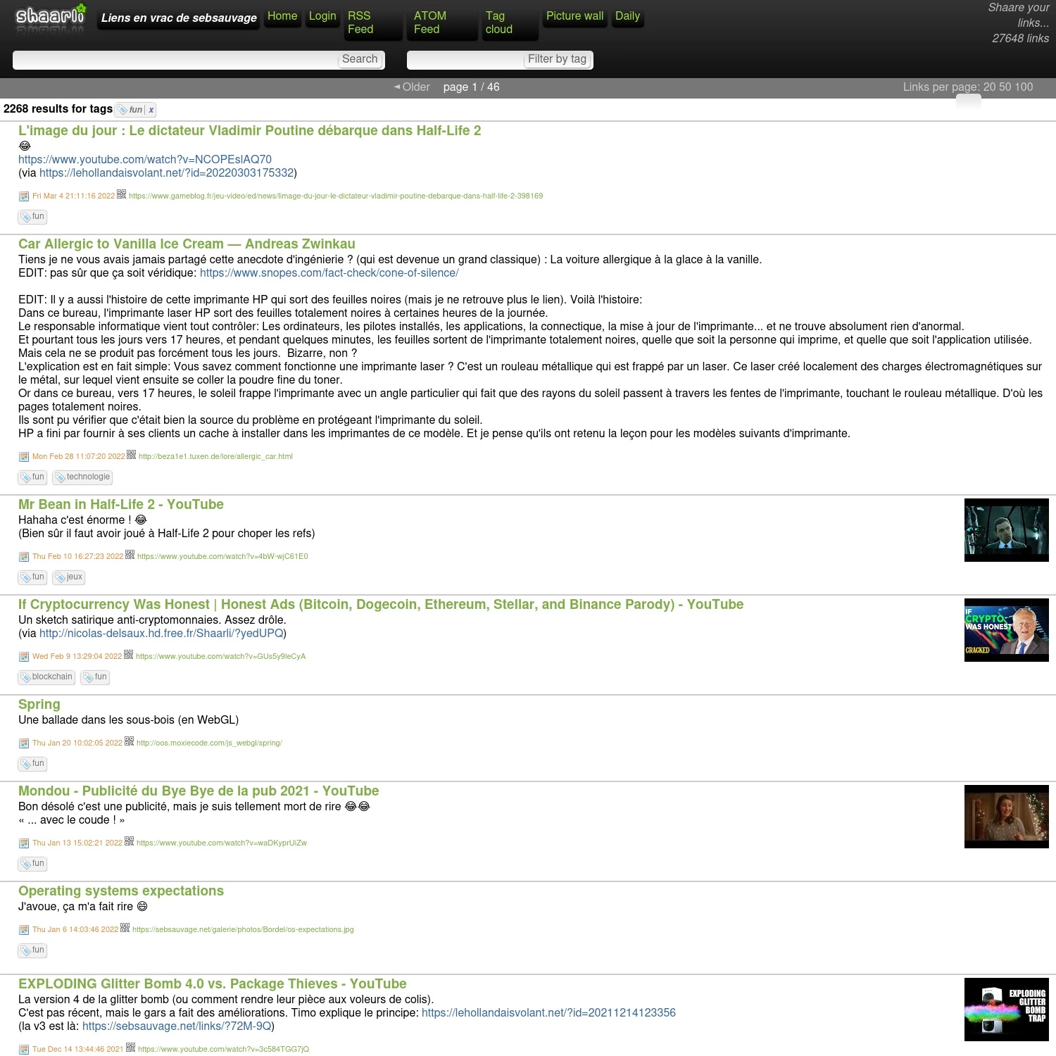Remove the fun tag filter with x
This screenshot has width=1056, height=1056.
[x=151, y=110]
